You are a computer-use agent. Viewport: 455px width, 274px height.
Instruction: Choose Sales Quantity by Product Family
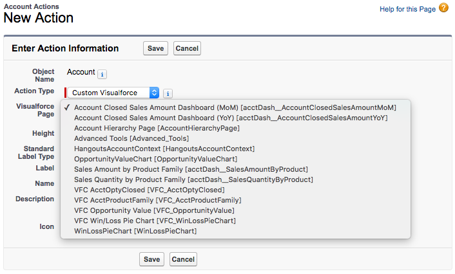tap(193, 179)
